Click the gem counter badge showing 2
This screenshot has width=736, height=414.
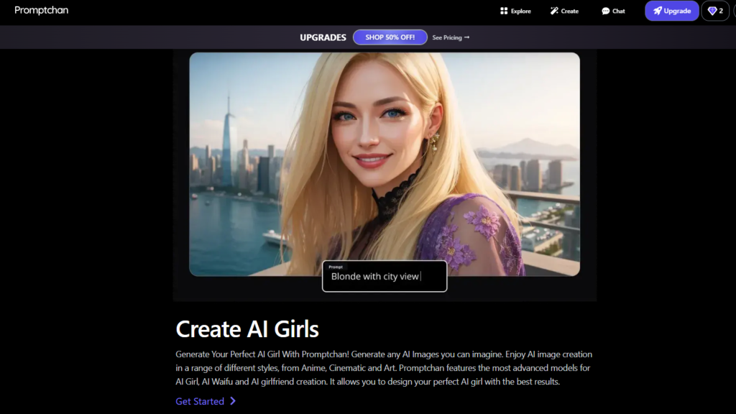(716, 11)
